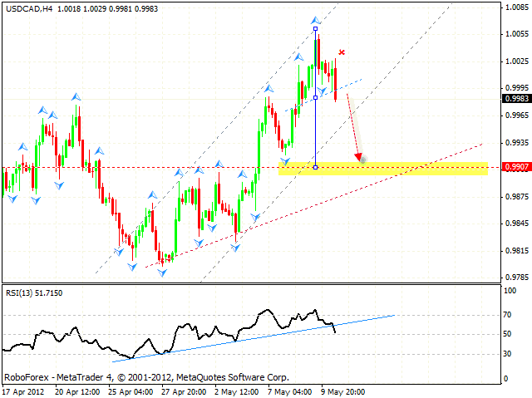This screenshot has height=398, width=532.
Task: Click the bottom square handle of the vertical line
Action: (315, 167)
